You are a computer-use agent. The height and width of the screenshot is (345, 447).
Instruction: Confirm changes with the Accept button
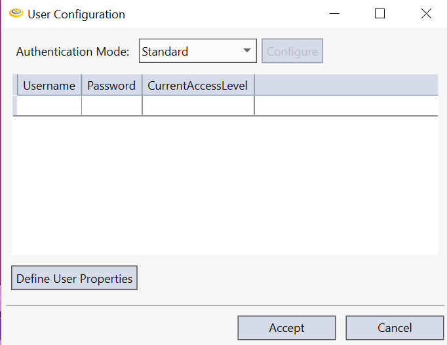pyautogui.click(x=286, y=328)
